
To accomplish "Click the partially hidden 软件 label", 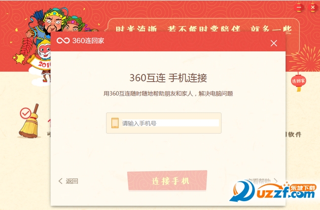I will click(x=293, y=134).
